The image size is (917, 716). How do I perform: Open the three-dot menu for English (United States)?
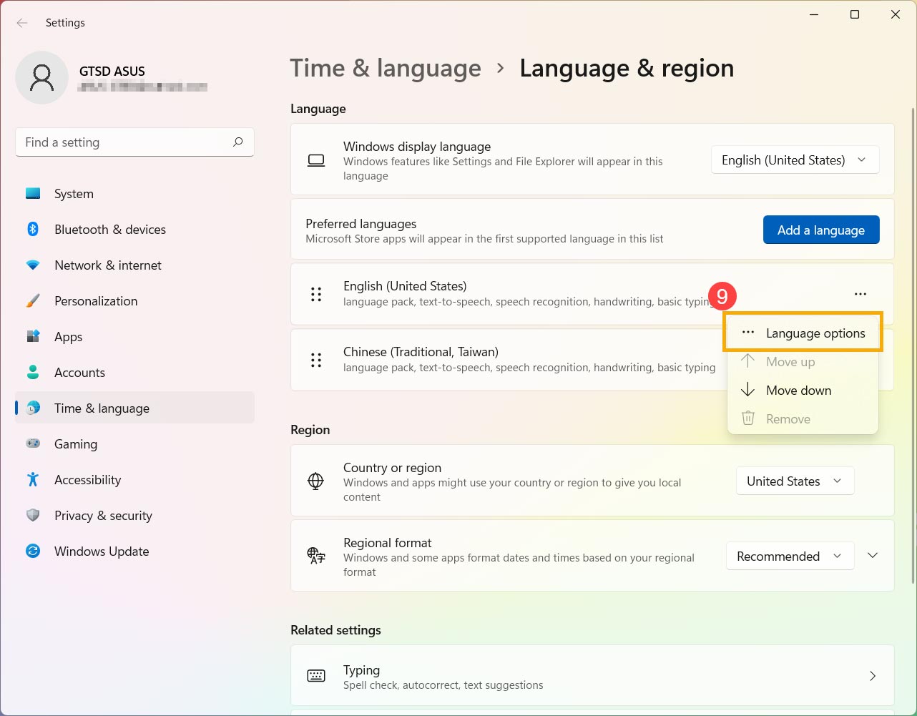[x=860, y=294]
